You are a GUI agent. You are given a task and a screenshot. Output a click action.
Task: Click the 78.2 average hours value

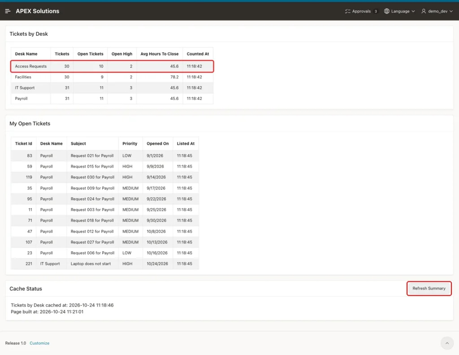(174, 77)
